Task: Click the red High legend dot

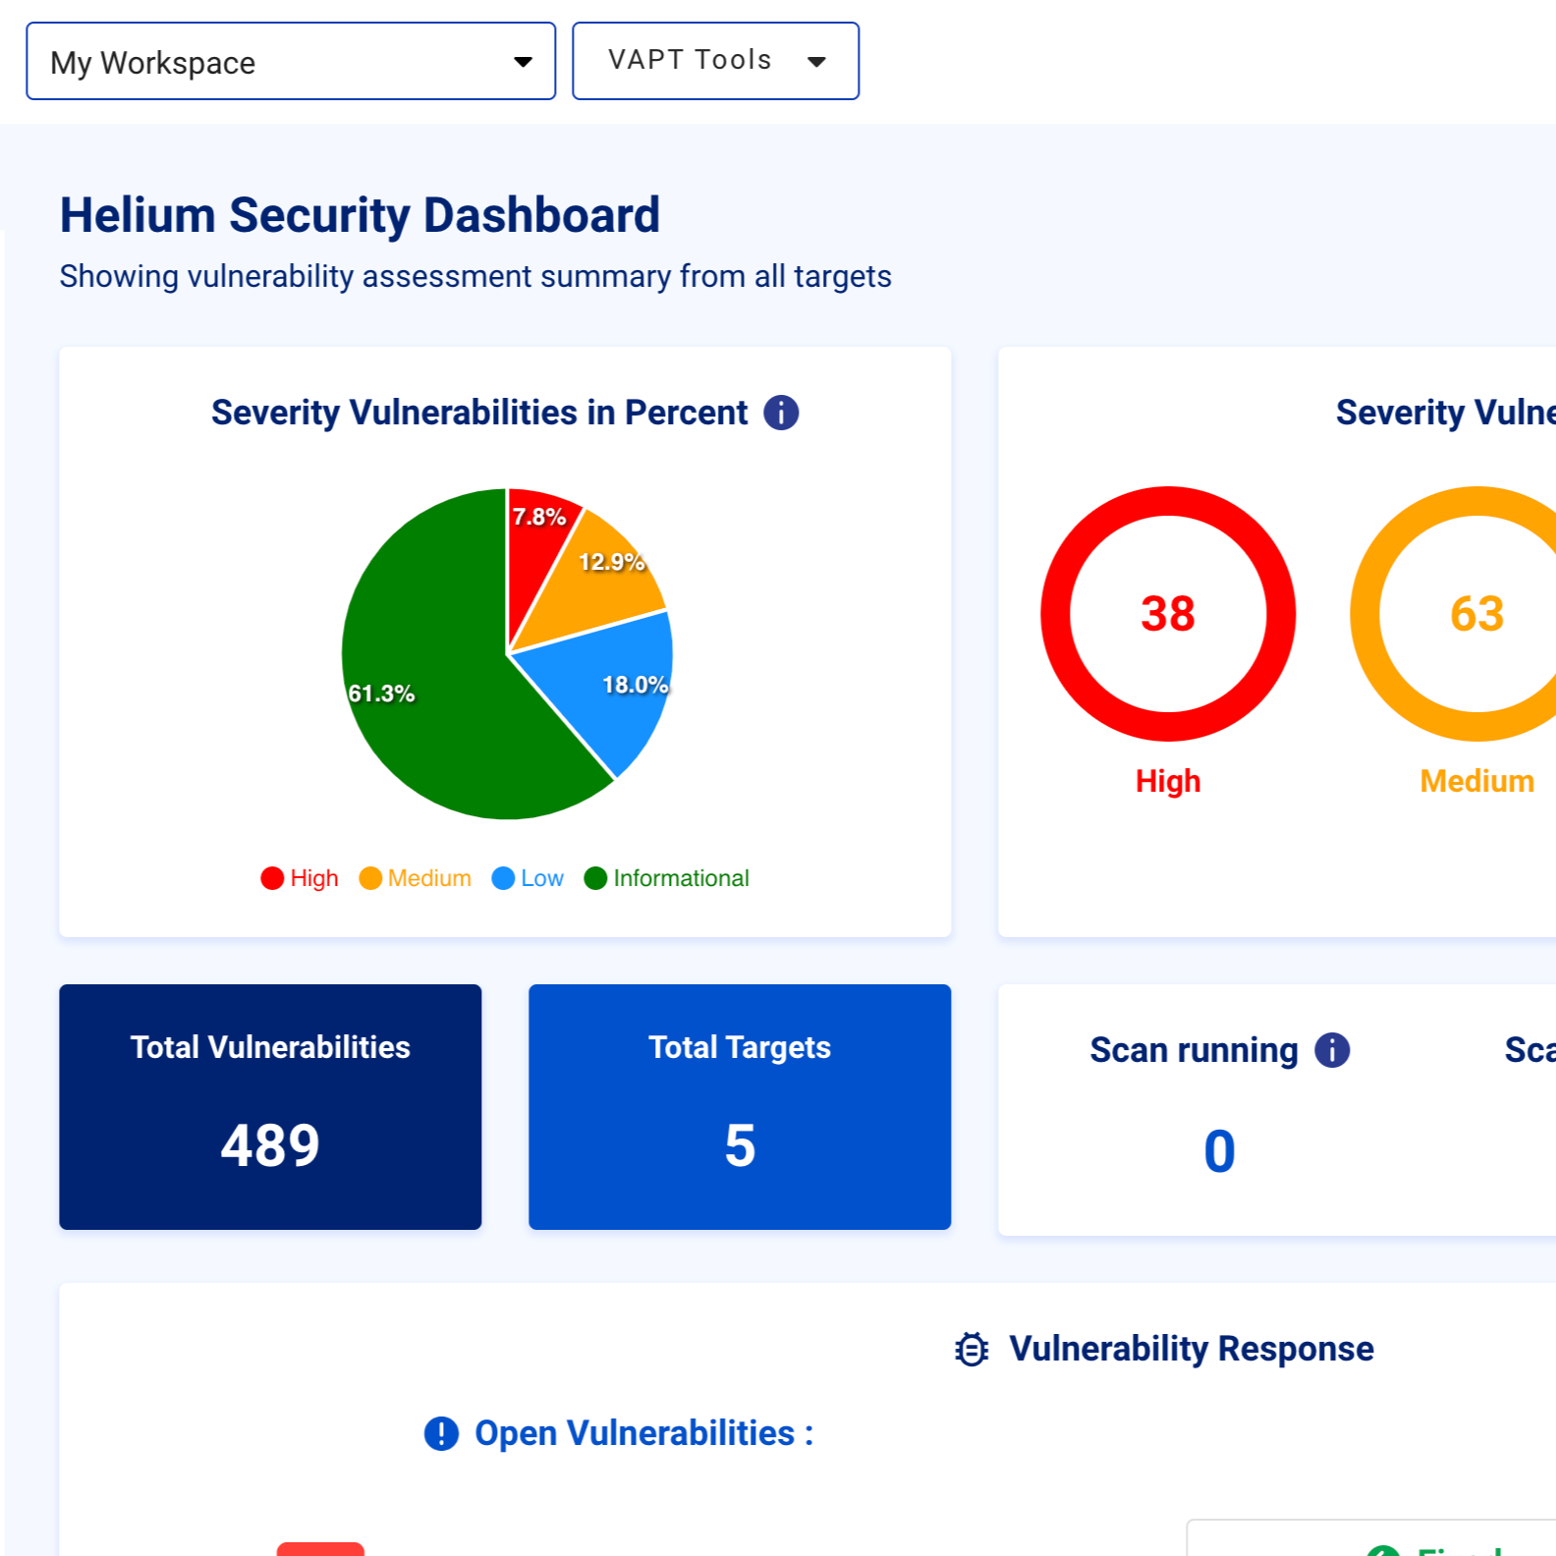Action: point(272,878)
